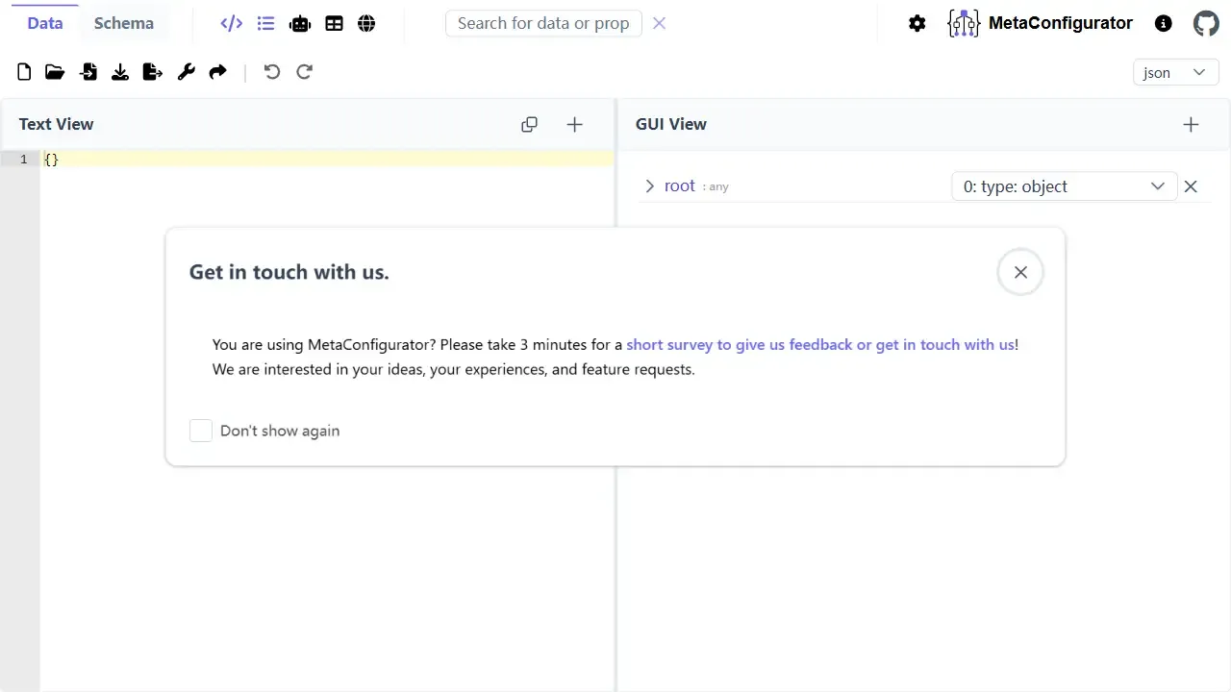
Task: Open a file with the folder icon
Action: [55, 72]
